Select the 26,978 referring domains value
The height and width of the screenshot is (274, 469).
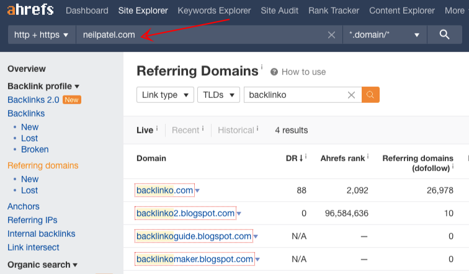point(440,190)
